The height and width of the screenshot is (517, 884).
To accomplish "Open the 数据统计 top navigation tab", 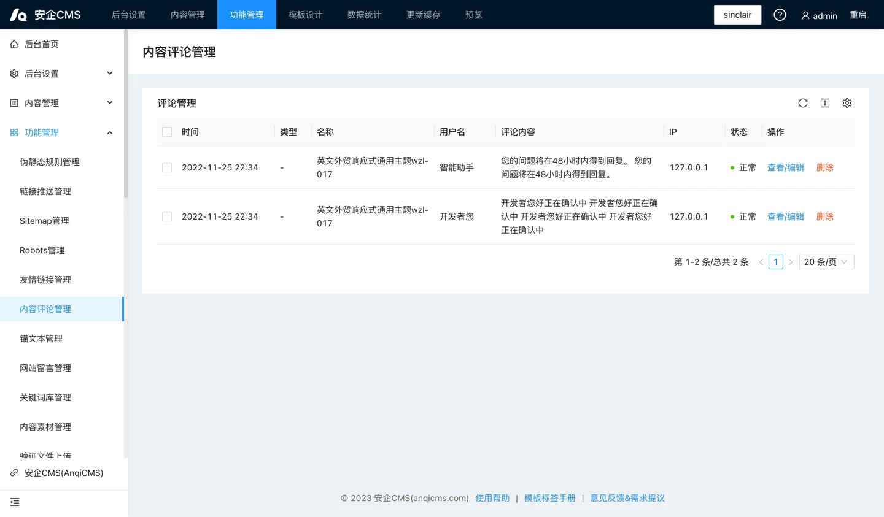I will pos(365,15).
